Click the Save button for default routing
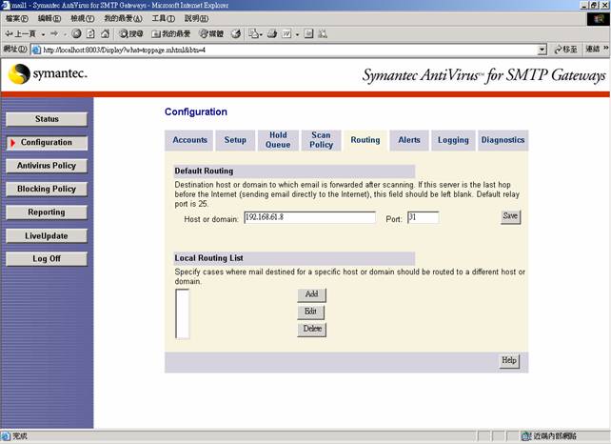Viewport: 611px width, 444px height. coord(510,216)
